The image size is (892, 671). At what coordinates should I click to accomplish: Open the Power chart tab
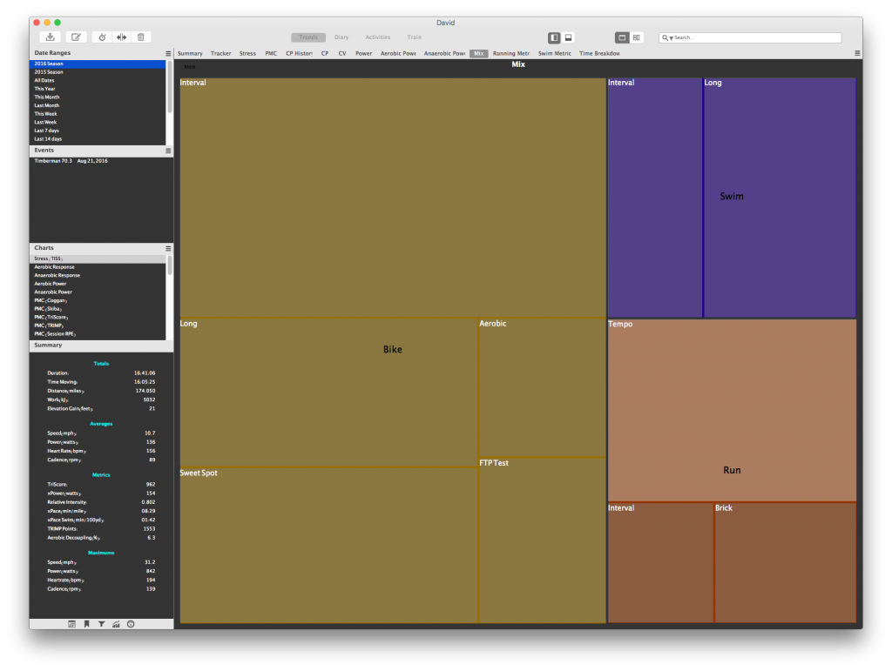(x=363, y=53)
